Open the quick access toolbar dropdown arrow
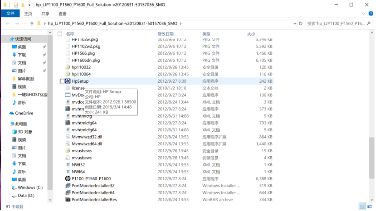 tap(30, 5)
